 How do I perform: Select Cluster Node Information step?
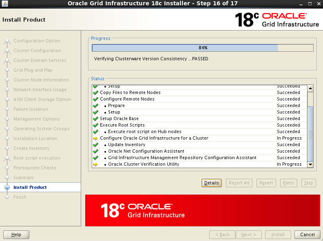coord(41,80)
